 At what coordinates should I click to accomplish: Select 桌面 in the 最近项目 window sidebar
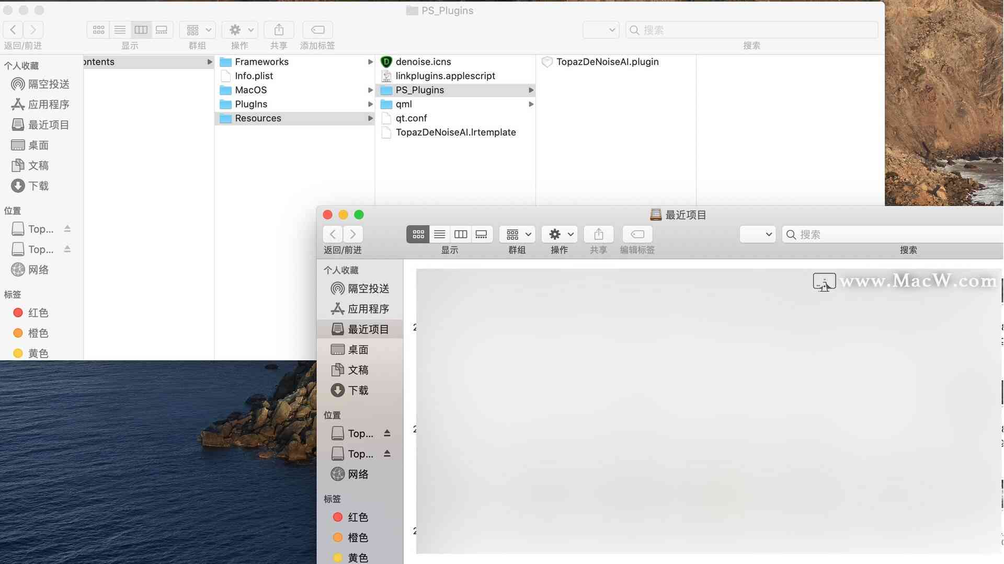(360, 350)
